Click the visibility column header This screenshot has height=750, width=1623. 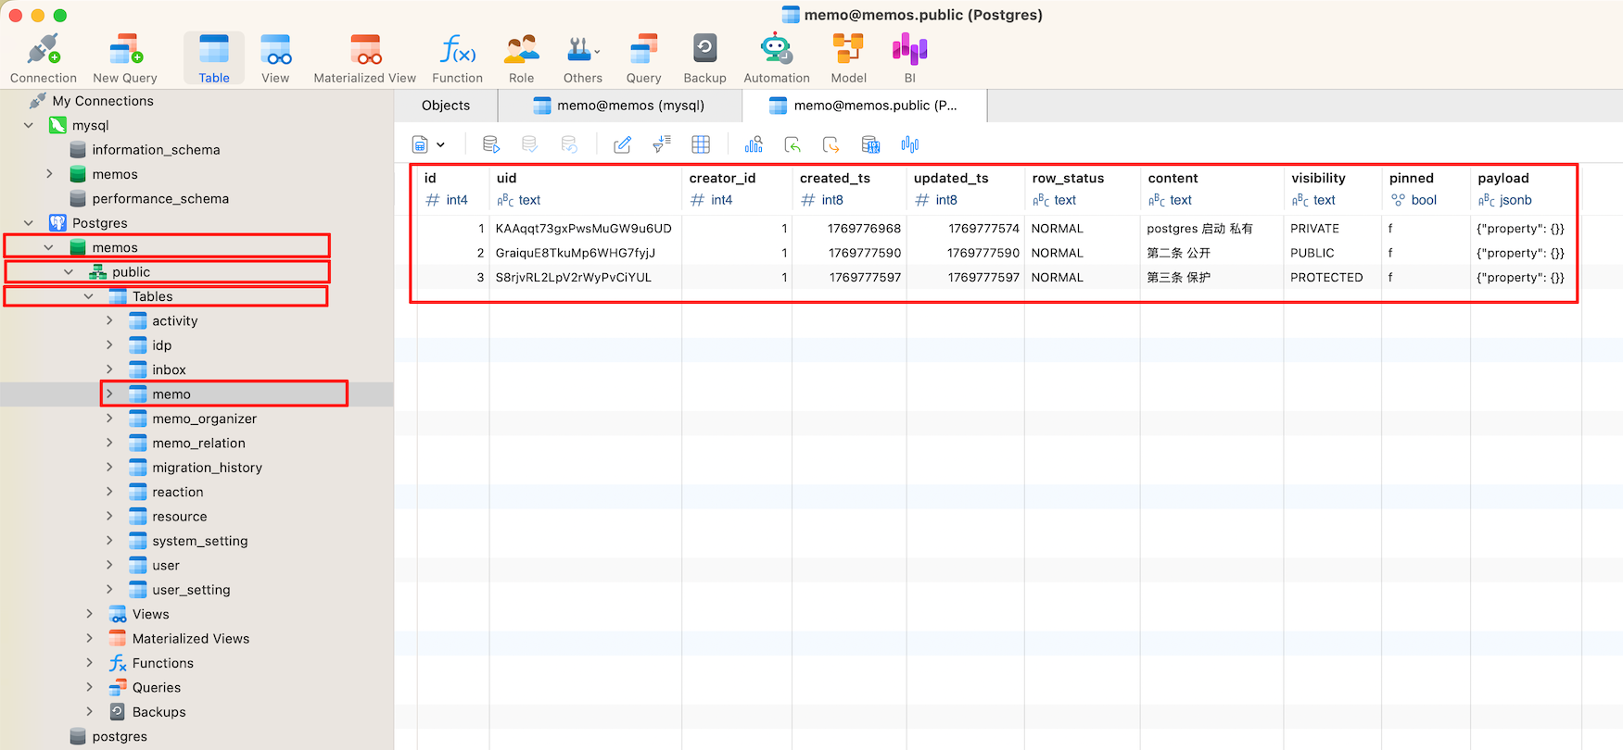[x=1318, y=178]
